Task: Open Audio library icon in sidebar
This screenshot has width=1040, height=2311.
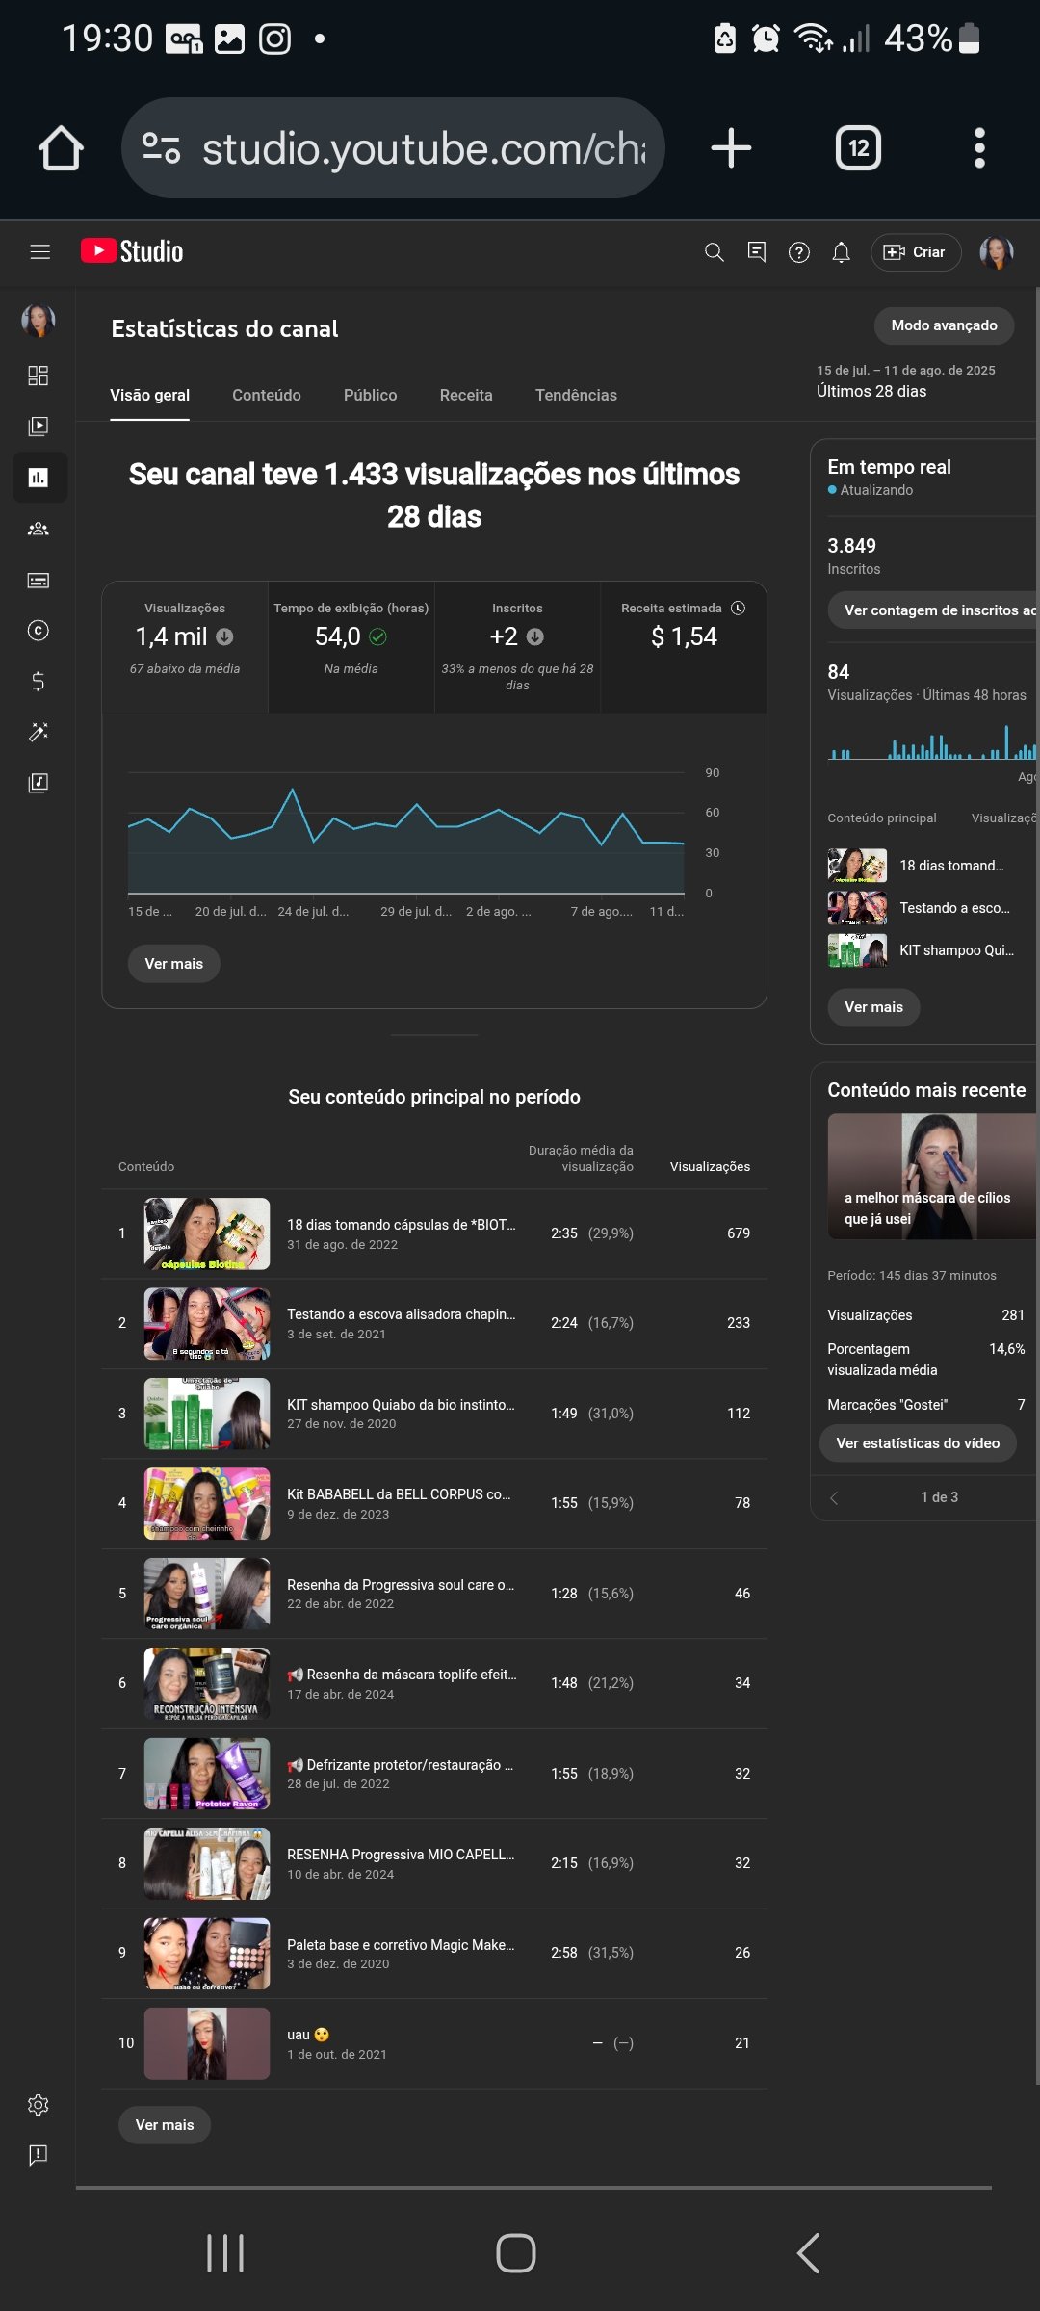Action: 39,783
